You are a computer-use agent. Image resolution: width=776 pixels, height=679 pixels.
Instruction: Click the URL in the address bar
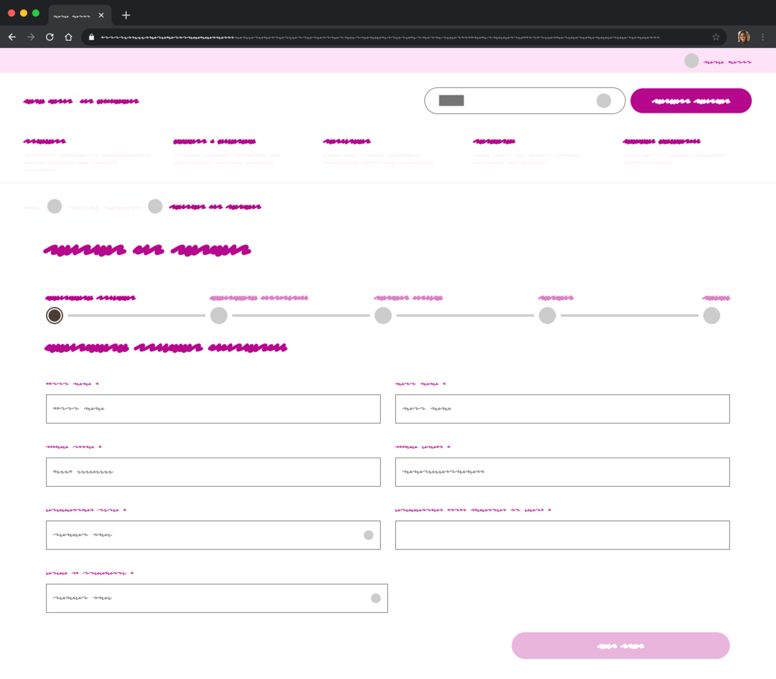coord(380,38)
